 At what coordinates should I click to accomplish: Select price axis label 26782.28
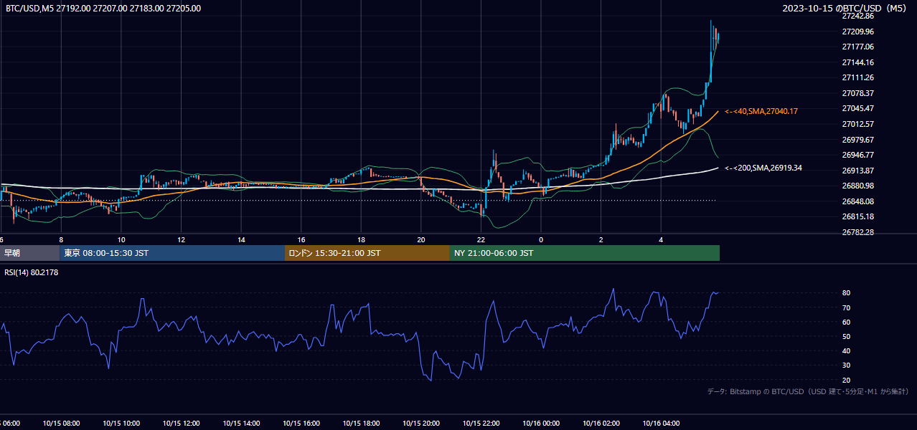click(x=858, y=232)
